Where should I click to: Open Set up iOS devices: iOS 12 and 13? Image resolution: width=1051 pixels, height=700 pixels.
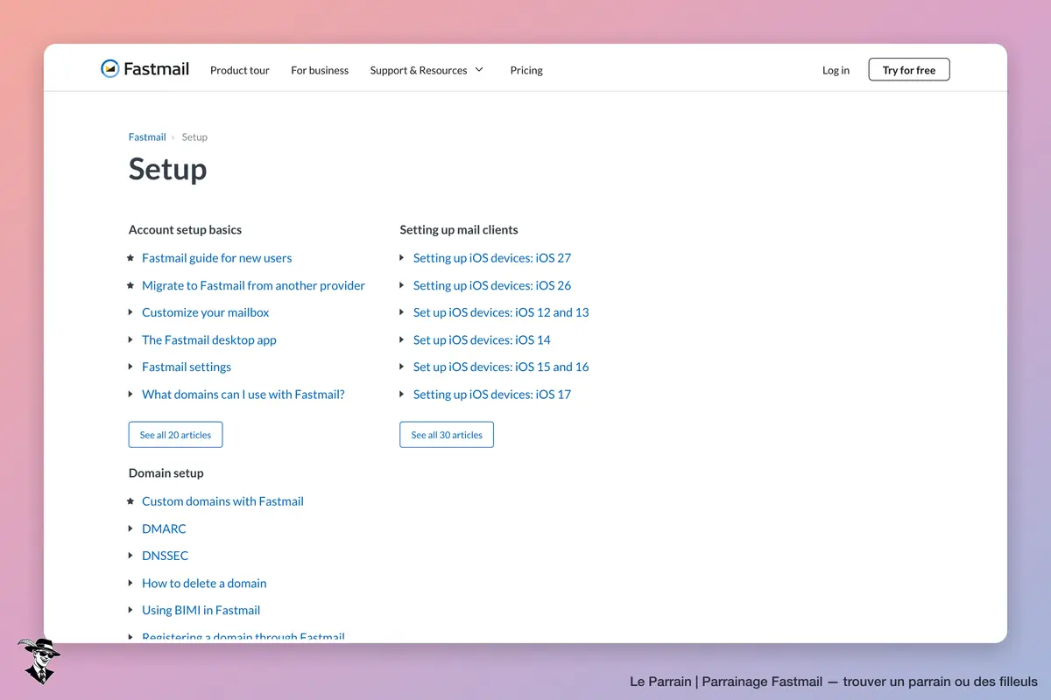pos(501,312)
